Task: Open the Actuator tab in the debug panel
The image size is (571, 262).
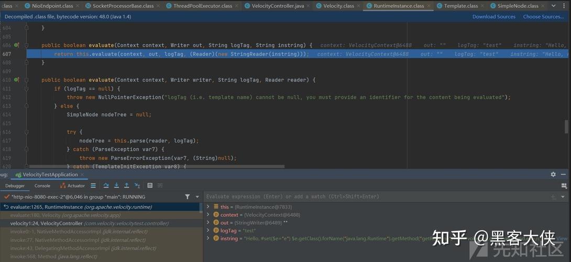Action: click(72, 185)
